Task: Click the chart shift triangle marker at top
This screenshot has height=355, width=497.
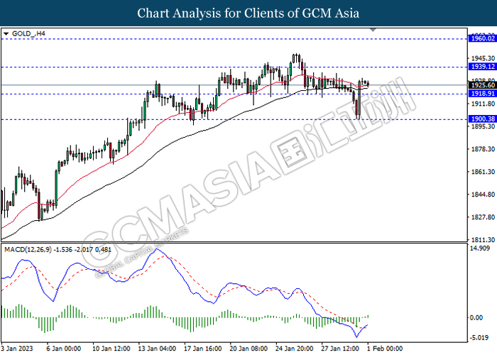Action: (x=373, y=30)
